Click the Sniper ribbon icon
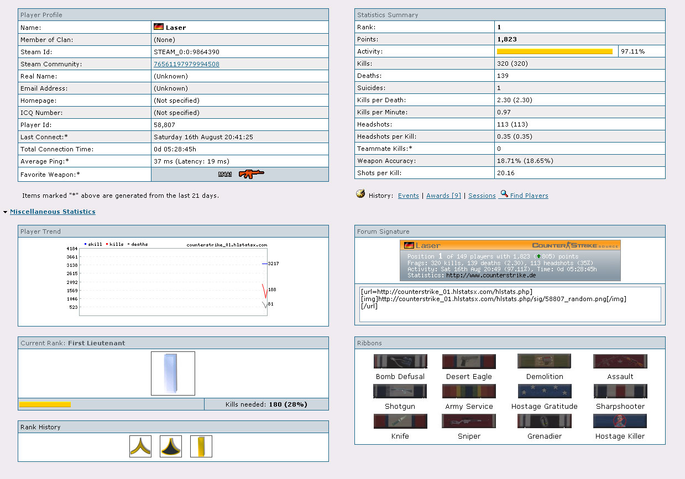685x479 pixels. click(x=469, y=422)
